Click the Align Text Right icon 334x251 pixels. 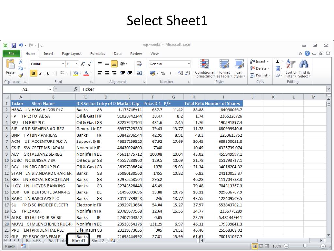click(114, 73)
